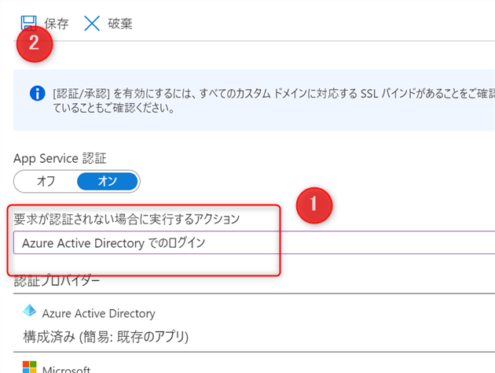Switch App Service authentication to オン
Image resolution: width=495 pixels, height=373 pixels.
pos(108,181)
